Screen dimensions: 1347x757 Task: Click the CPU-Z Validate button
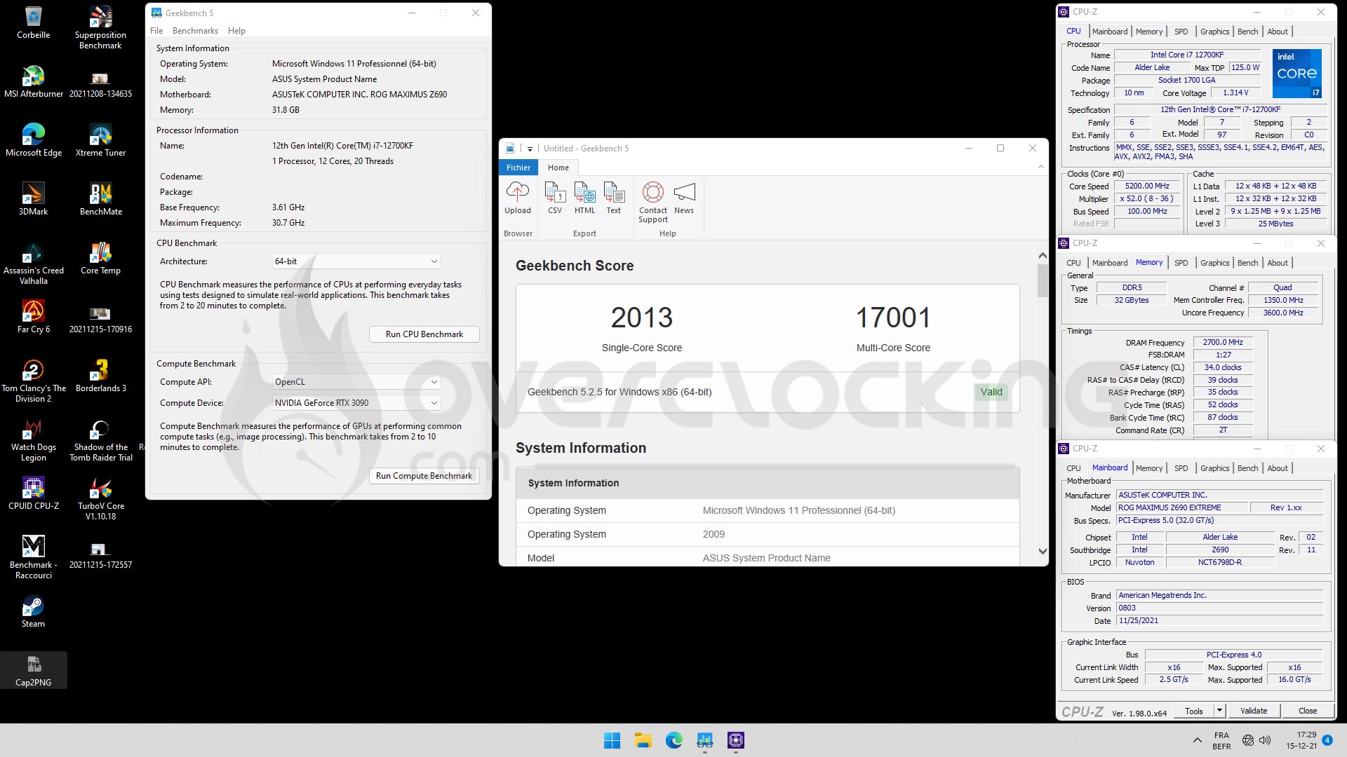[1254, 711]
